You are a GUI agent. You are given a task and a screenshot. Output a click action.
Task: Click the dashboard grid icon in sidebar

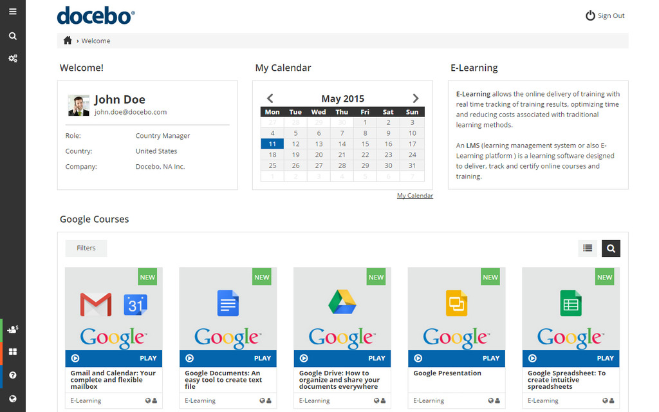click(13, 352)
